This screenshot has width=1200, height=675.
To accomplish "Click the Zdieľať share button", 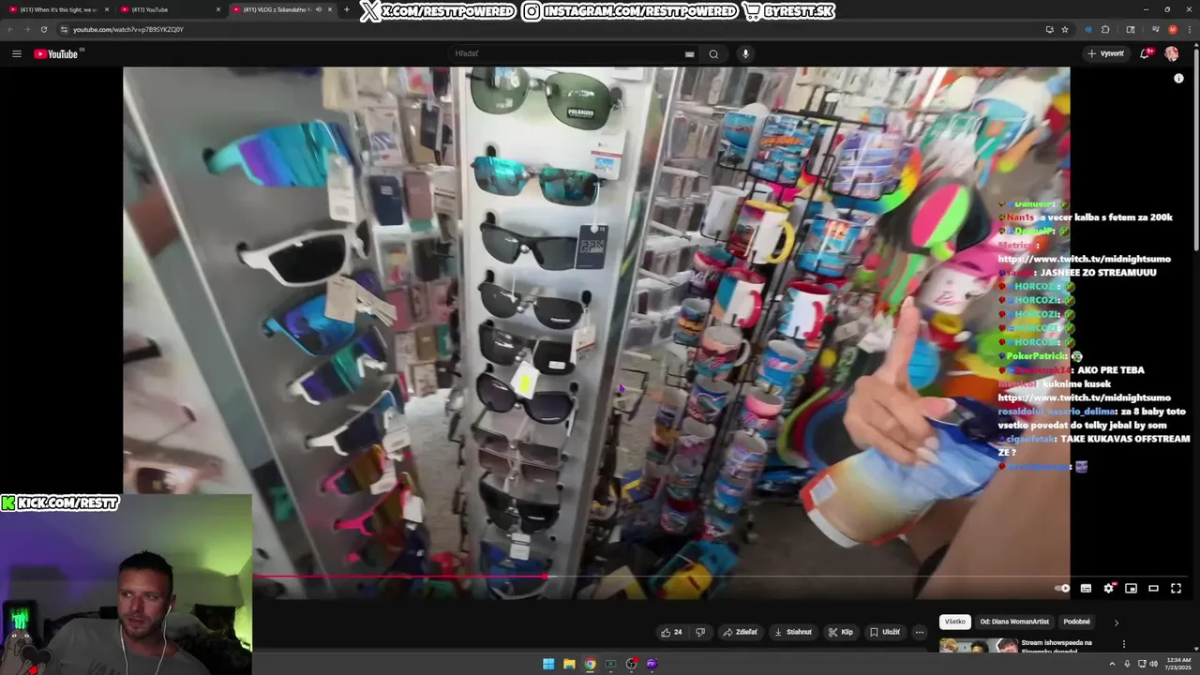I will [740, 632].
